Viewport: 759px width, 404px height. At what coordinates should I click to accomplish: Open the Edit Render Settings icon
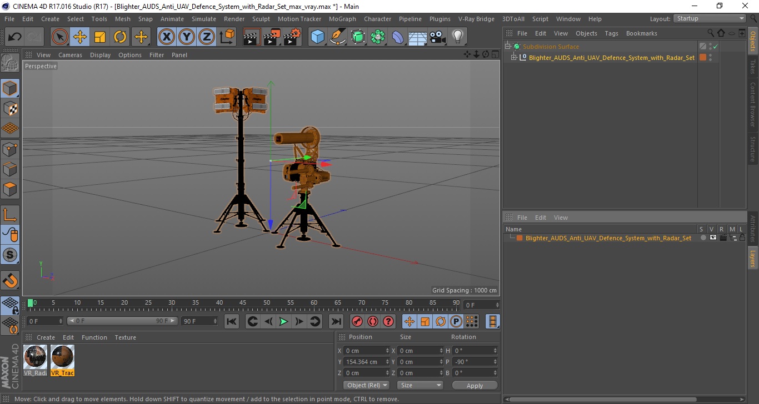[292, 37]
